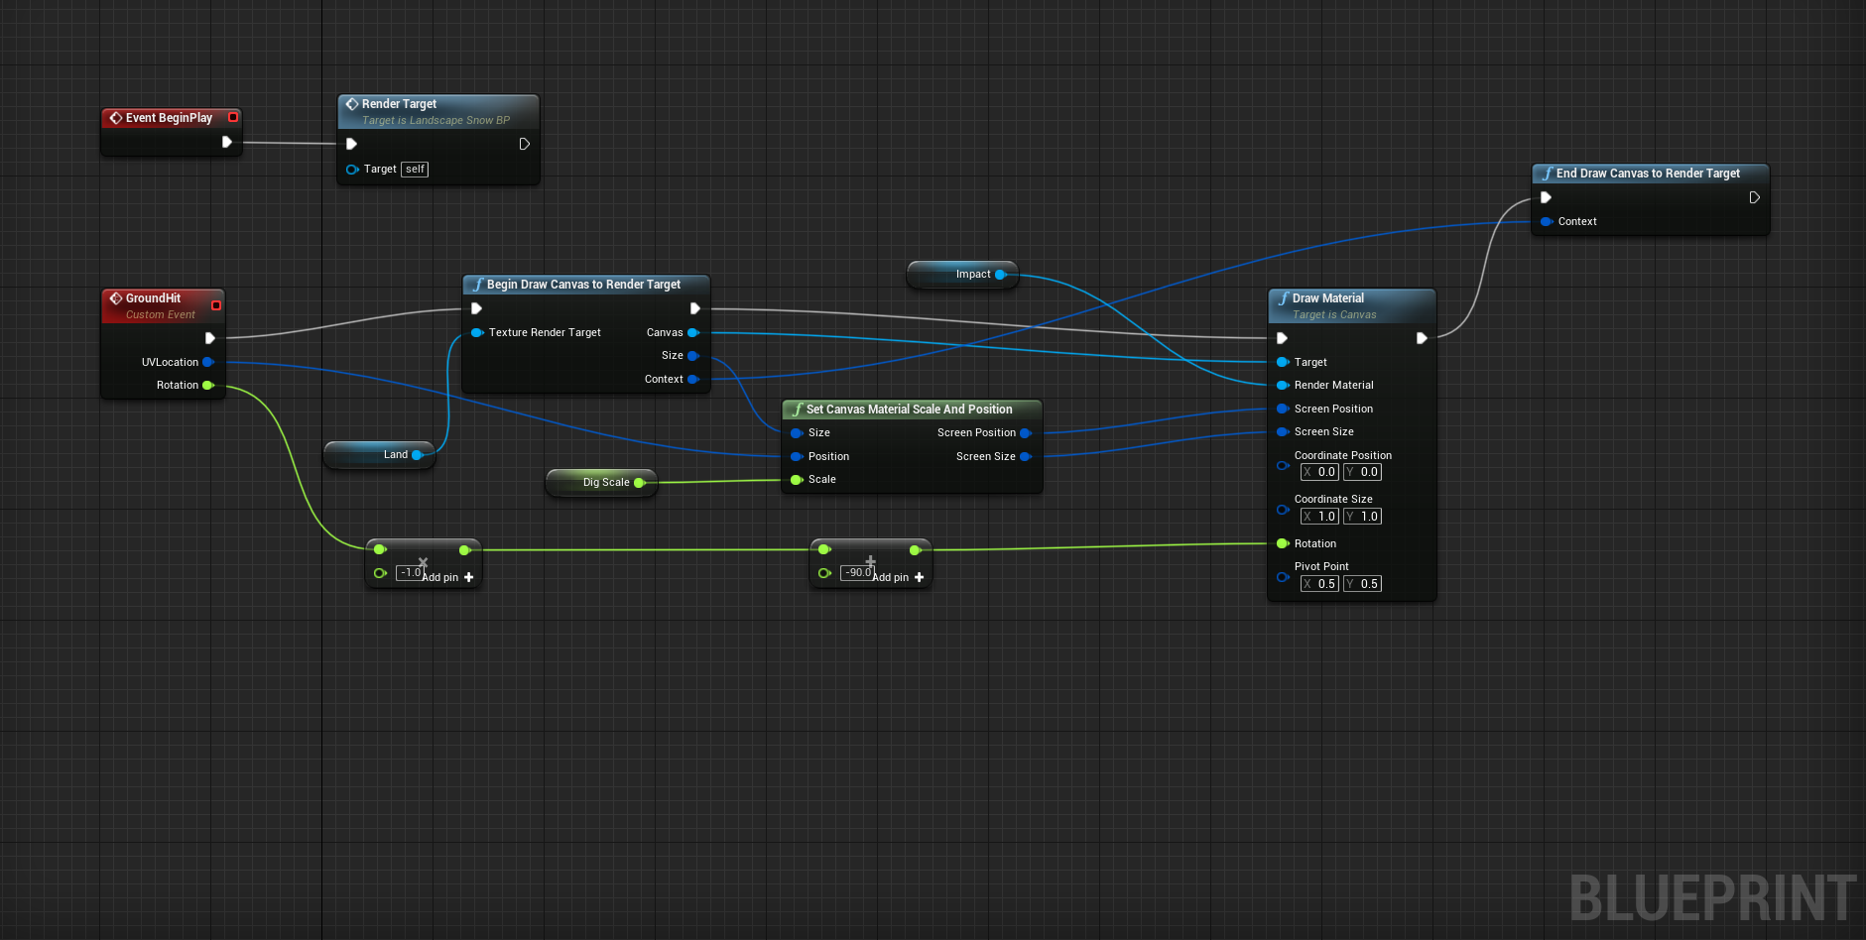Click the -90.0 value field in add node

[x=857, y=573]
